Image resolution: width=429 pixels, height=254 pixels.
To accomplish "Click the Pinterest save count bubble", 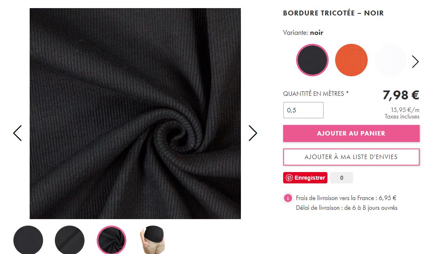I will click(341, 178).
